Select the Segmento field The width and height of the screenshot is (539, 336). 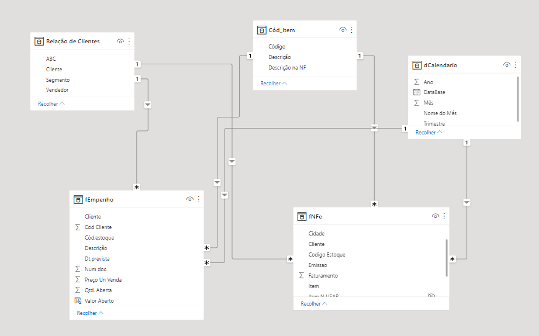click(58, 79)
